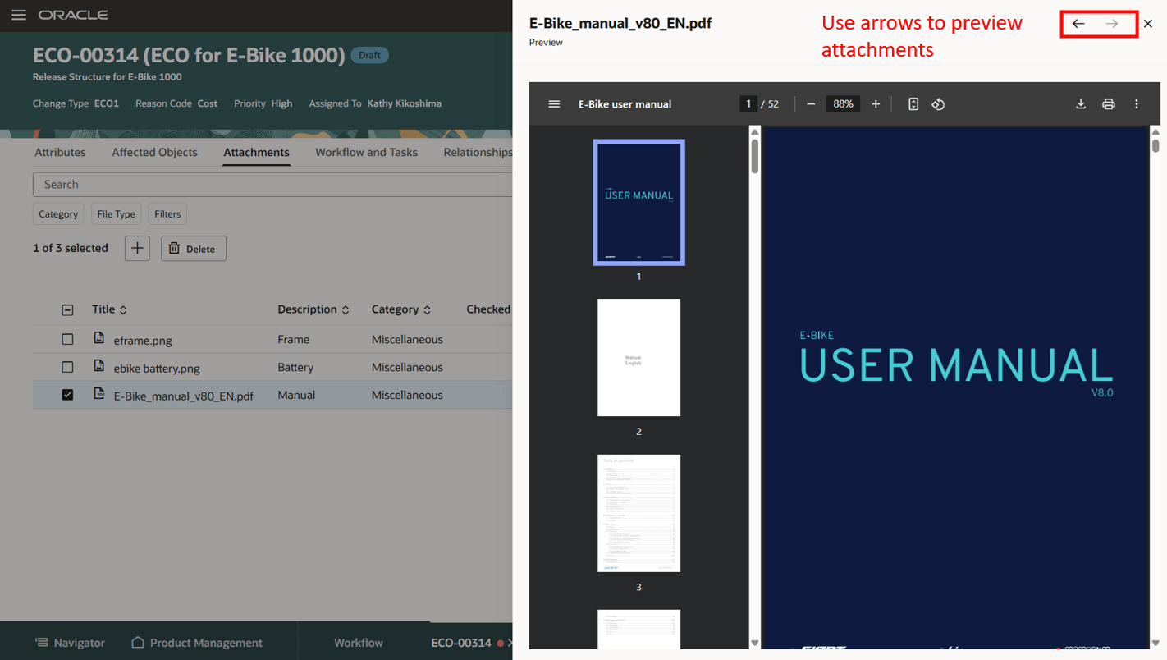
Task: Open the File Type filter dropdown
Action: click(x=117, y=214)
